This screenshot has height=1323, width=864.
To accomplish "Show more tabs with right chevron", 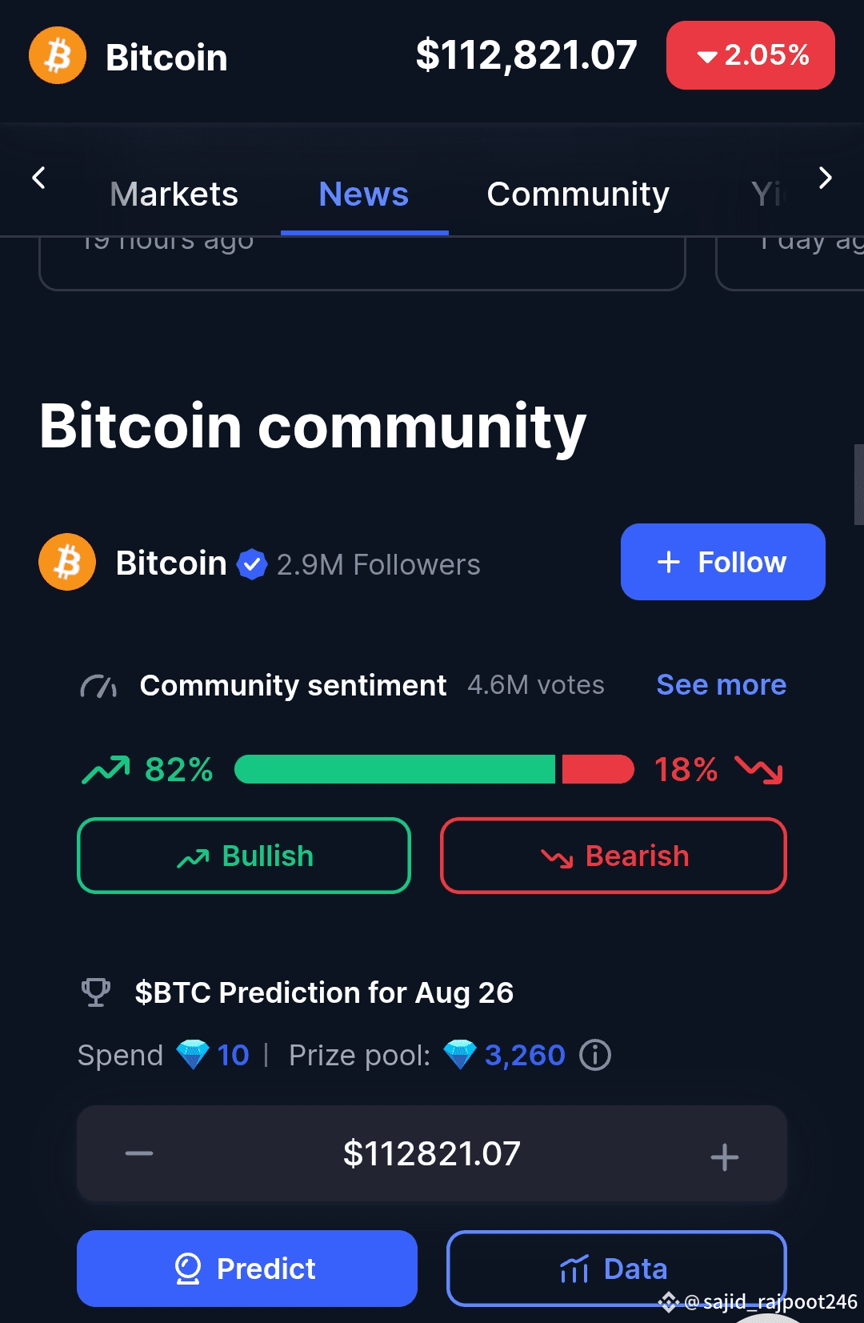I will tap(826, 178).
